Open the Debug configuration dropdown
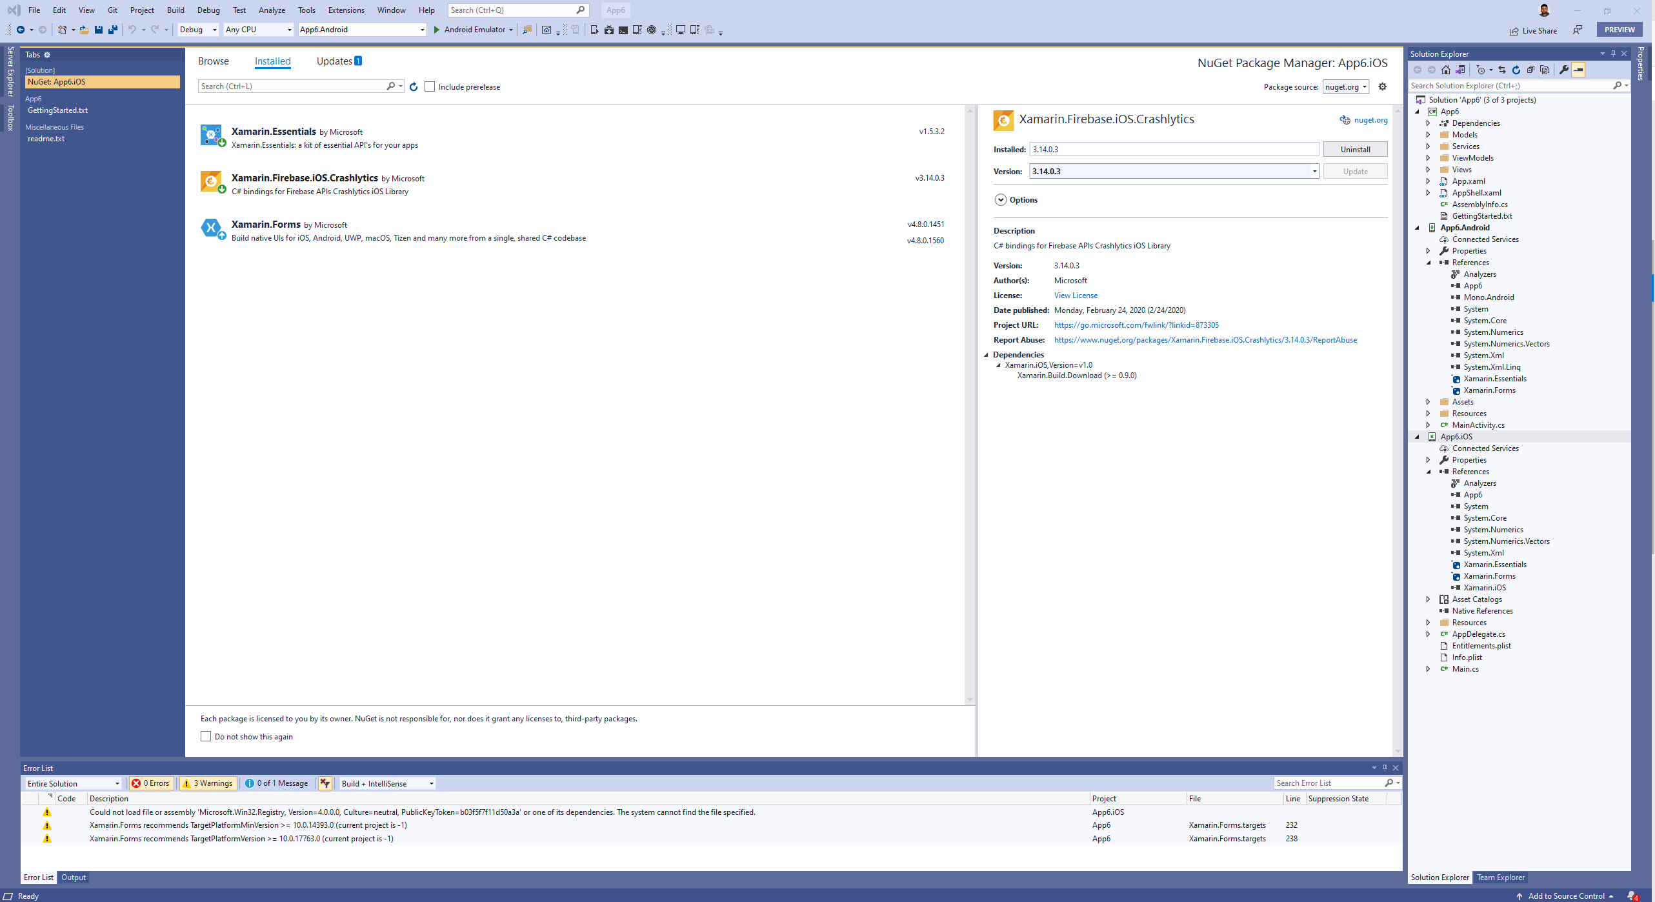The width and height of the screenshot is (1655, 902). (x=198, y=30)
